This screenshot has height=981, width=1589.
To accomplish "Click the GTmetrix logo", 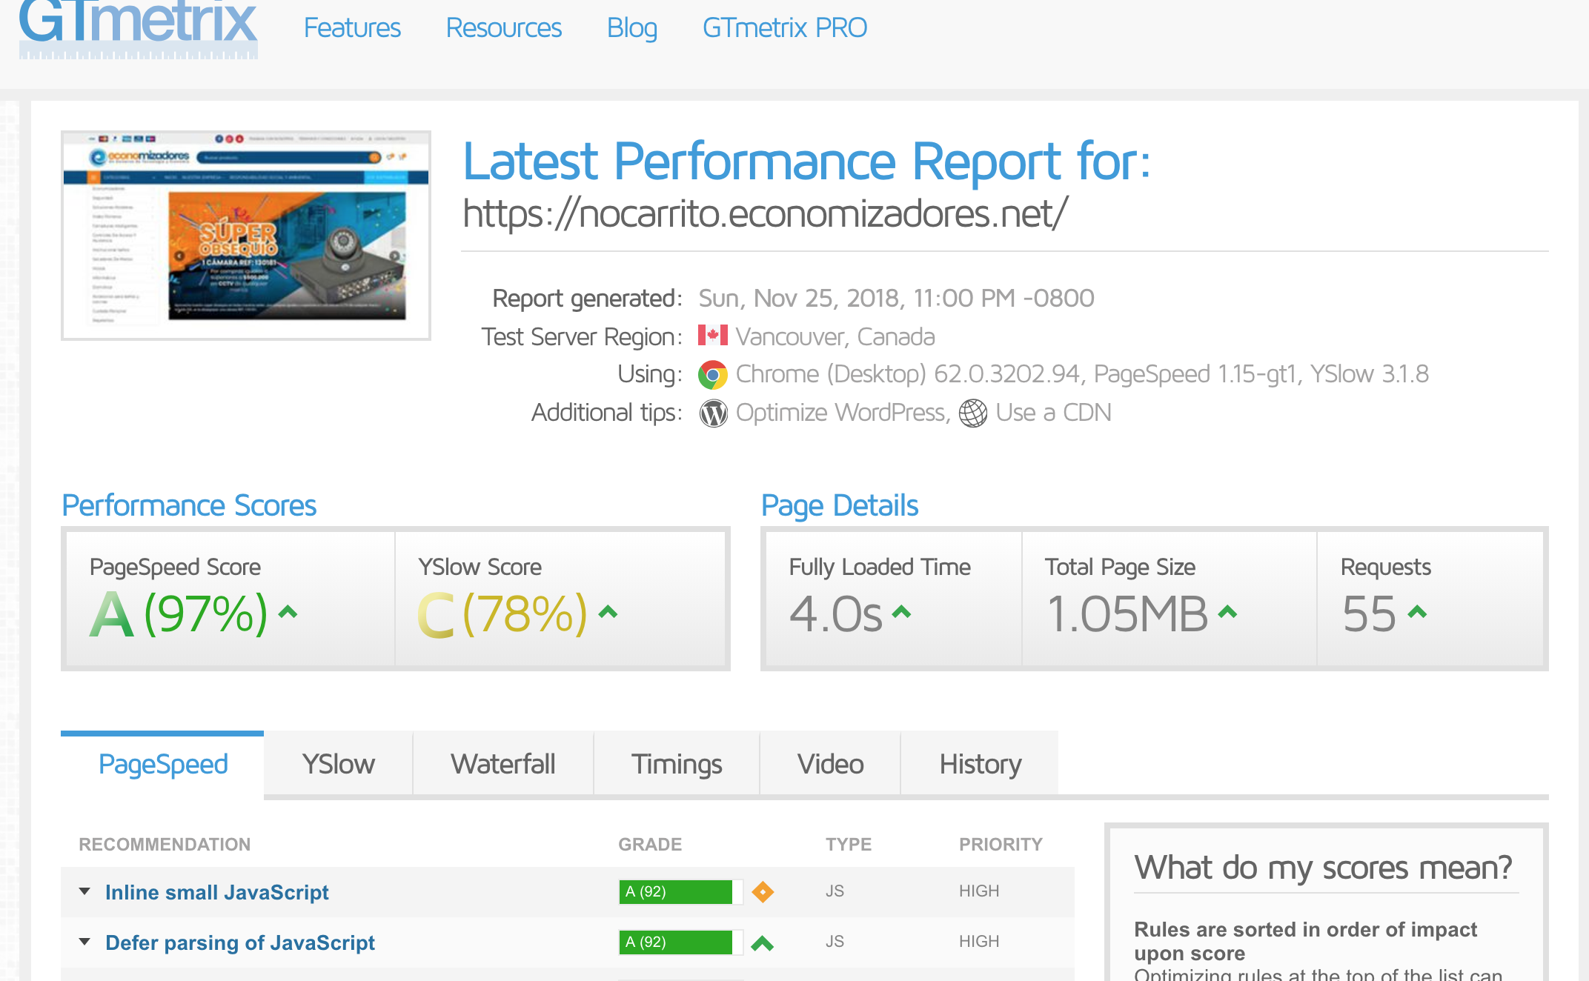I will (138, 28).
